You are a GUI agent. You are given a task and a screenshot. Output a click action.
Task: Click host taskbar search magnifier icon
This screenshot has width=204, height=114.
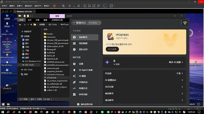coord(8,112)
